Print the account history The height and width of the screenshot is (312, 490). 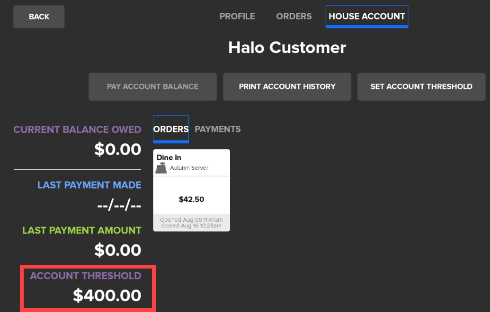(x=287, y=87)
